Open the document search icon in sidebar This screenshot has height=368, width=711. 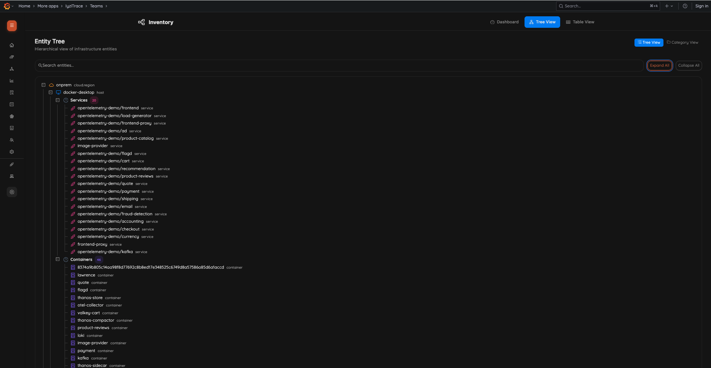pyautogui.click(x=12, y=93)
